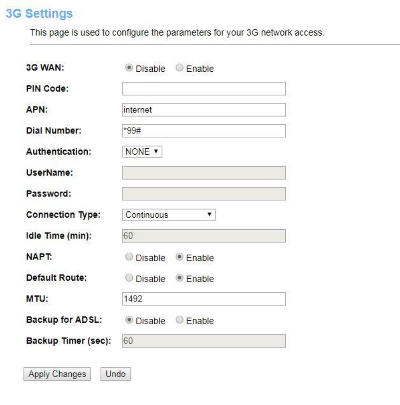Click the Dial Number field
The width and height of the screenshot is (400, 405).
(x=204, y=131)
